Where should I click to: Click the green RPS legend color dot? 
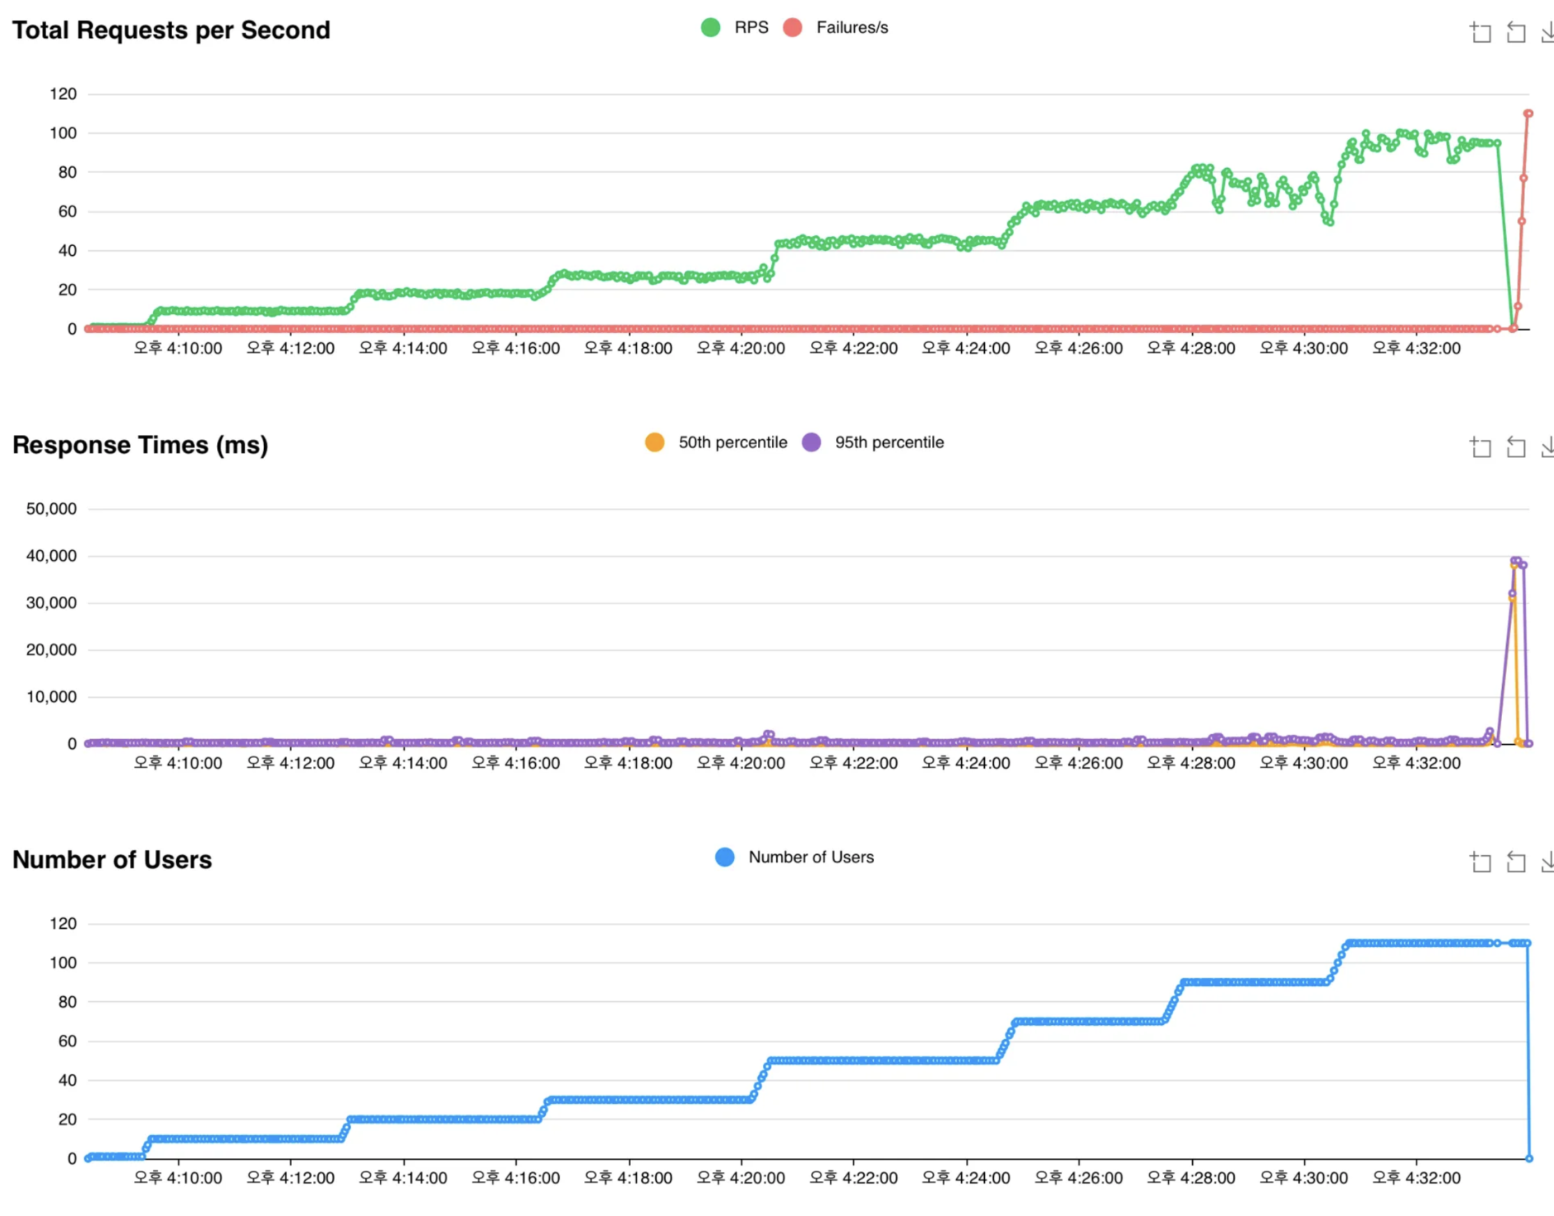click(710, 28)
